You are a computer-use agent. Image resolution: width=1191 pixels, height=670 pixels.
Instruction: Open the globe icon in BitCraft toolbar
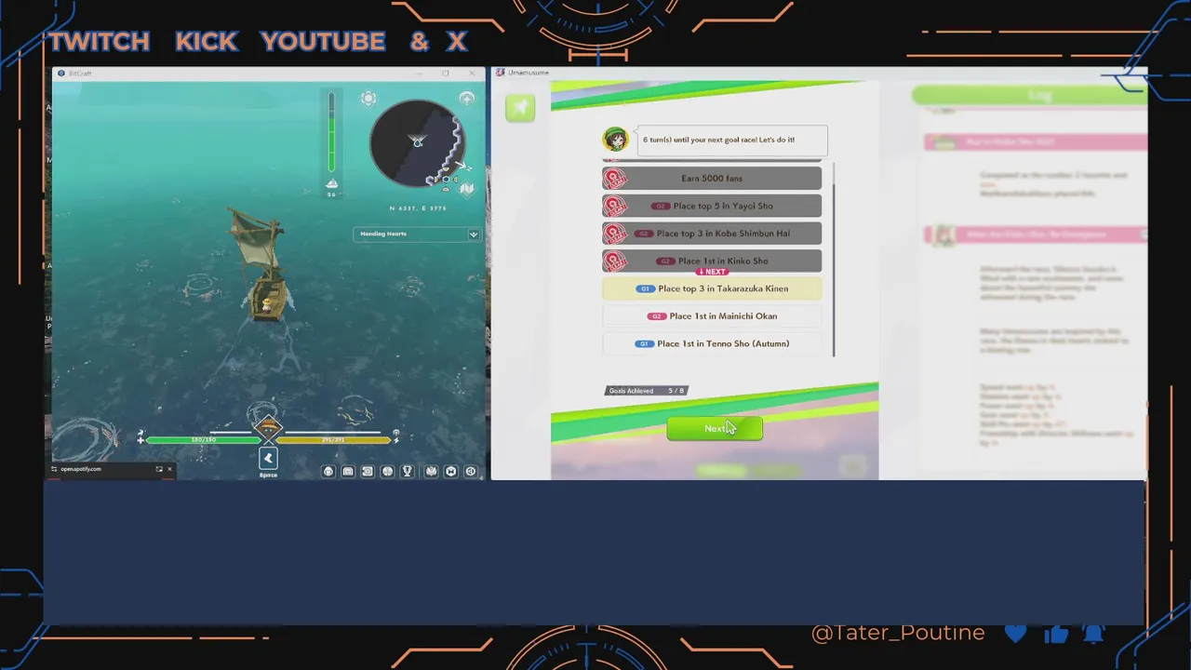point(387,472)
